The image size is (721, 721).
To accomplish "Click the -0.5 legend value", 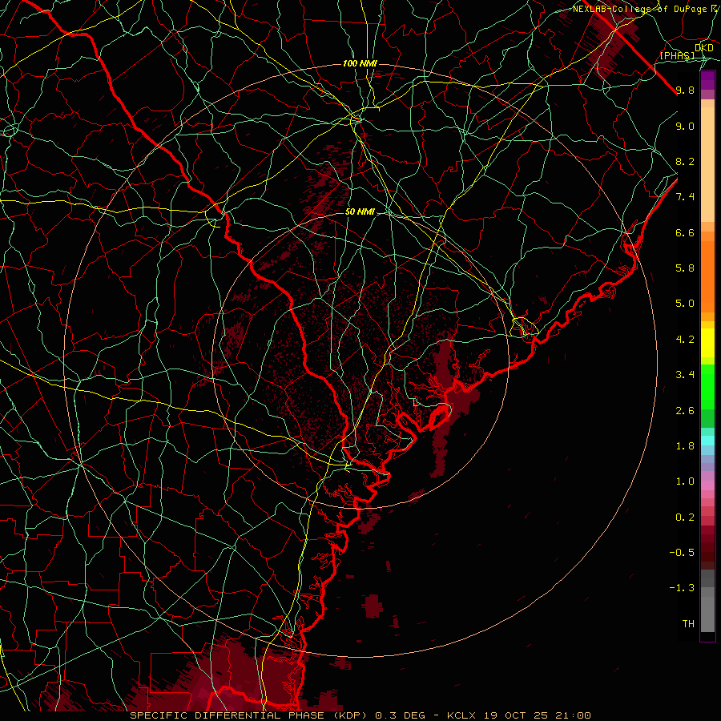I will click(682, 553).
